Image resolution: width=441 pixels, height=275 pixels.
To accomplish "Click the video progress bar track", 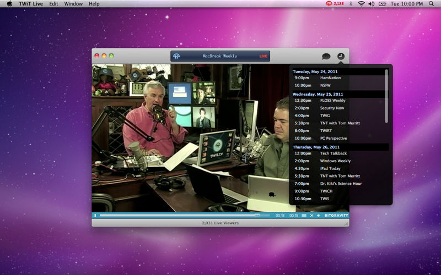I will click(185, 216).
